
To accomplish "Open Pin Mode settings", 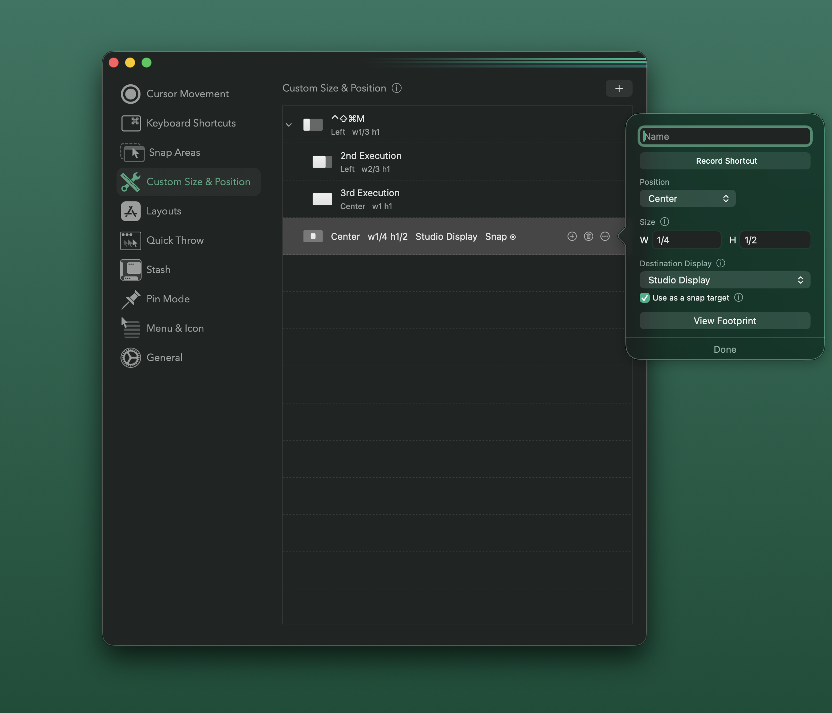I will (155, 299).
